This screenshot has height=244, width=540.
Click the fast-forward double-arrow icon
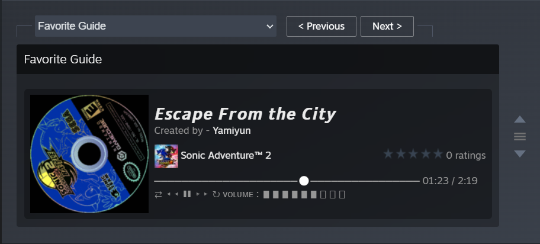[x=202, y=194]
